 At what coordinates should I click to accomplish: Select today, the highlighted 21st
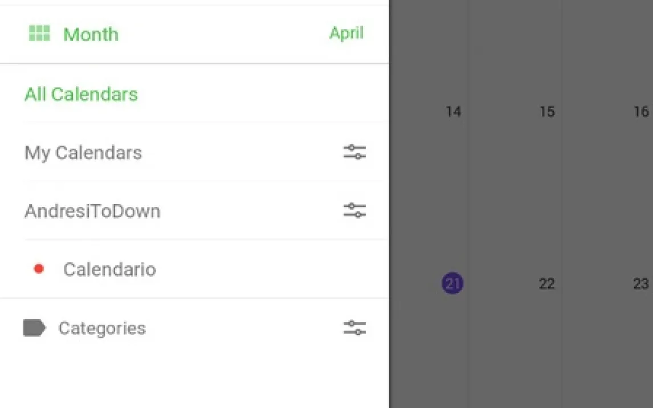[x=452, y=283]
